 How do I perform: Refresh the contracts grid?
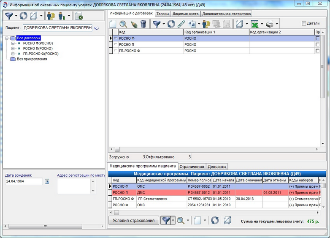(171, 24)
